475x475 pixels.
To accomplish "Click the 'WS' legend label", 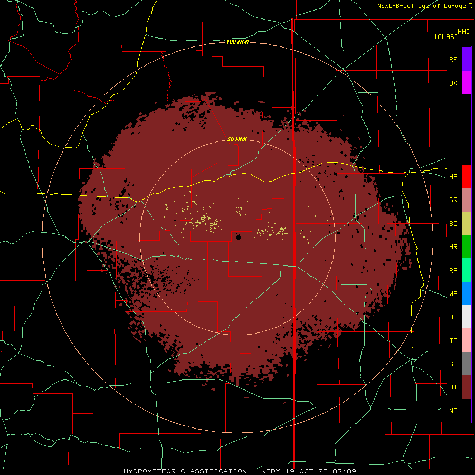I will pyautogui.click(x=453, y=294).
